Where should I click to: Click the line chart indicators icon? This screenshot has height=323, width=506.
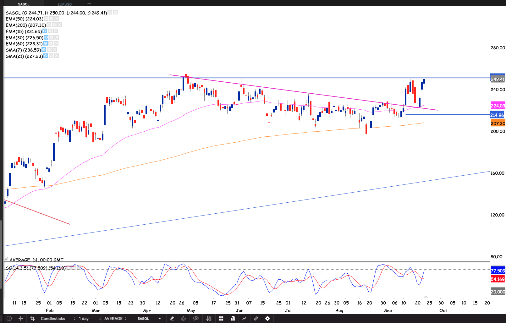[244, 318]
